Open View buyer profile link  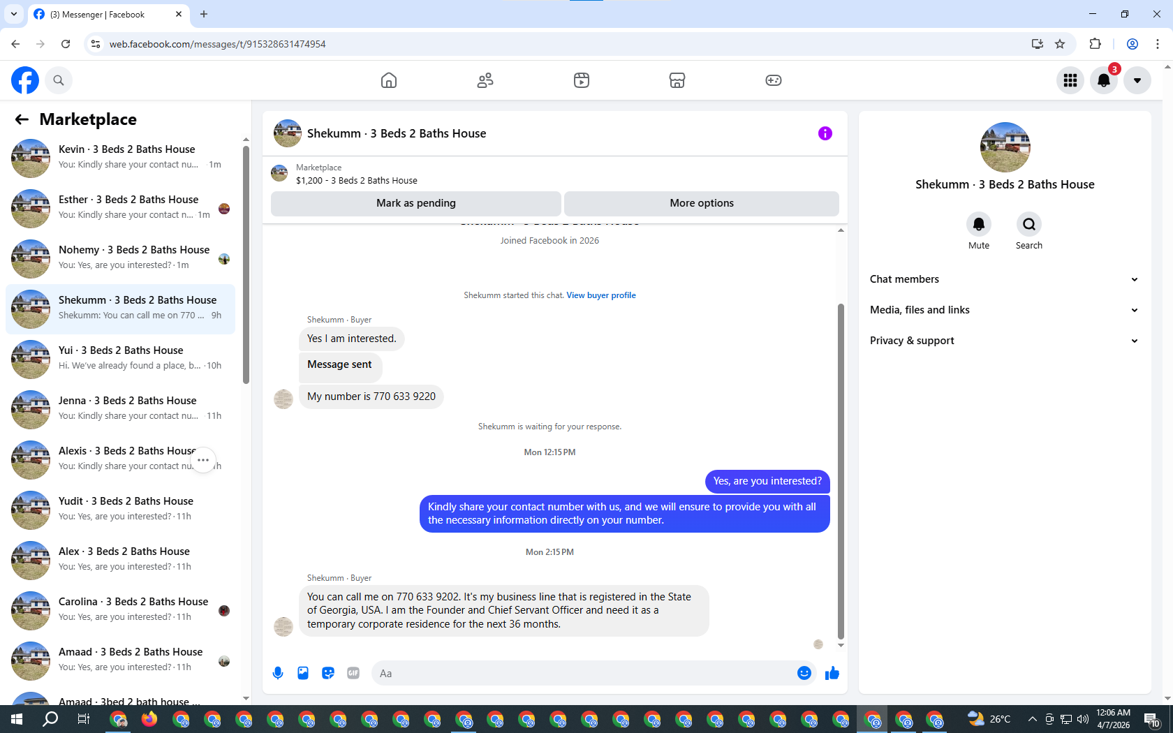click(x=601, y=295)
